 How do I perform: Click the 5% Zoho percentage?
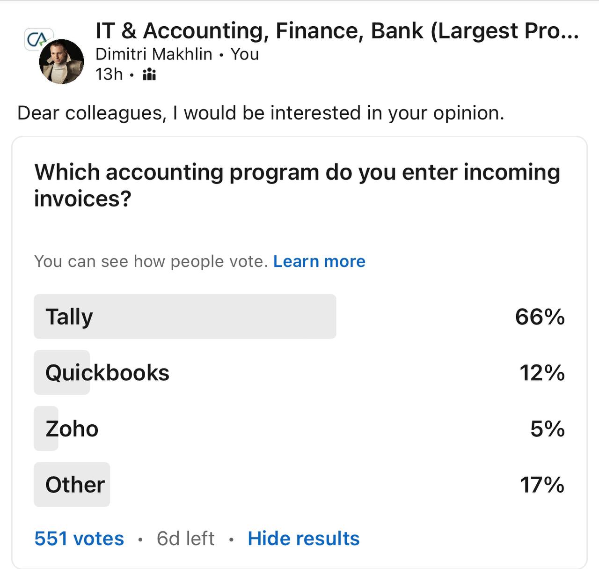(x=548, y=429)
